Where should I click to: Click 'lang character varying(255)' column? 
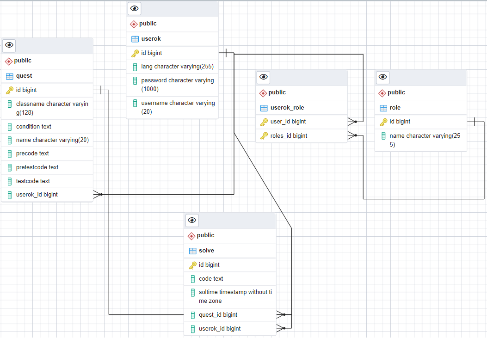pos(177,67)
